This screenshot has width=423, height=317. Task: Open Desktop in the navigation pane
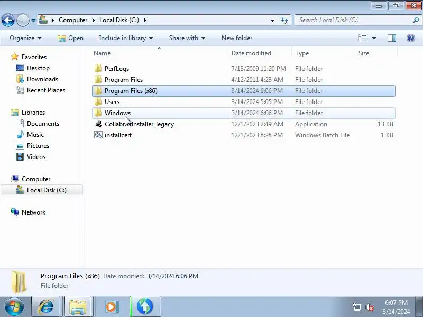click(38, 68)
